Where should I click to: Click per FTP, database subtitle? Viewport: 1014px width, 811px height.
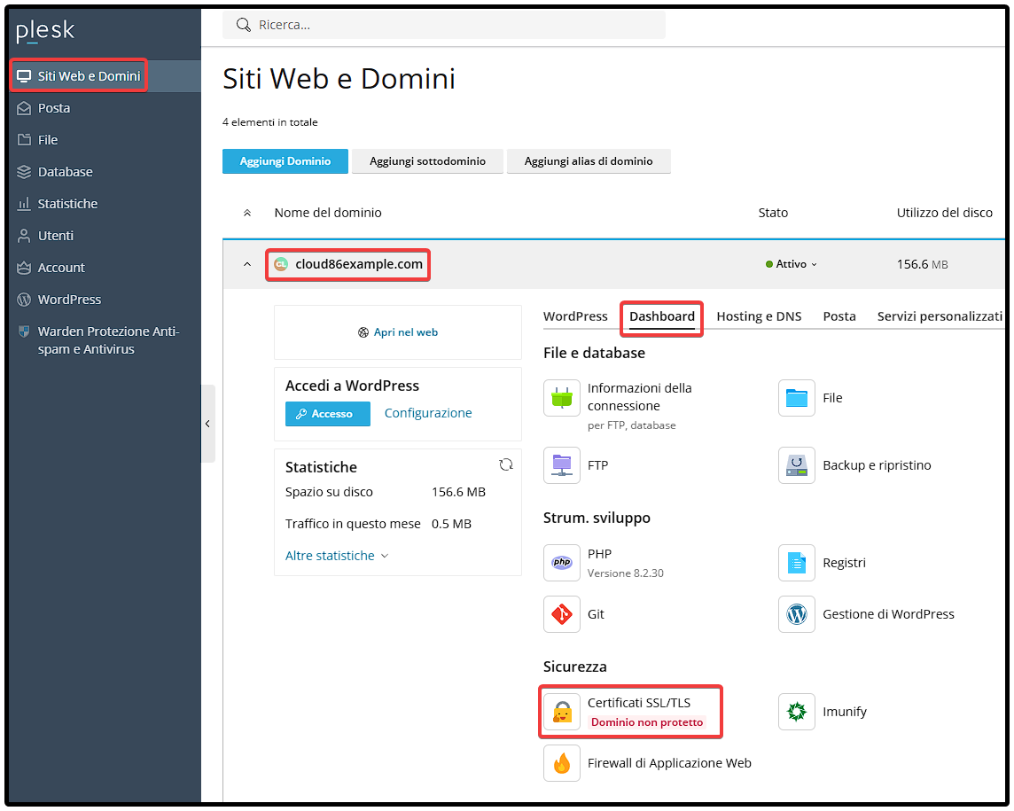[631, 425]
